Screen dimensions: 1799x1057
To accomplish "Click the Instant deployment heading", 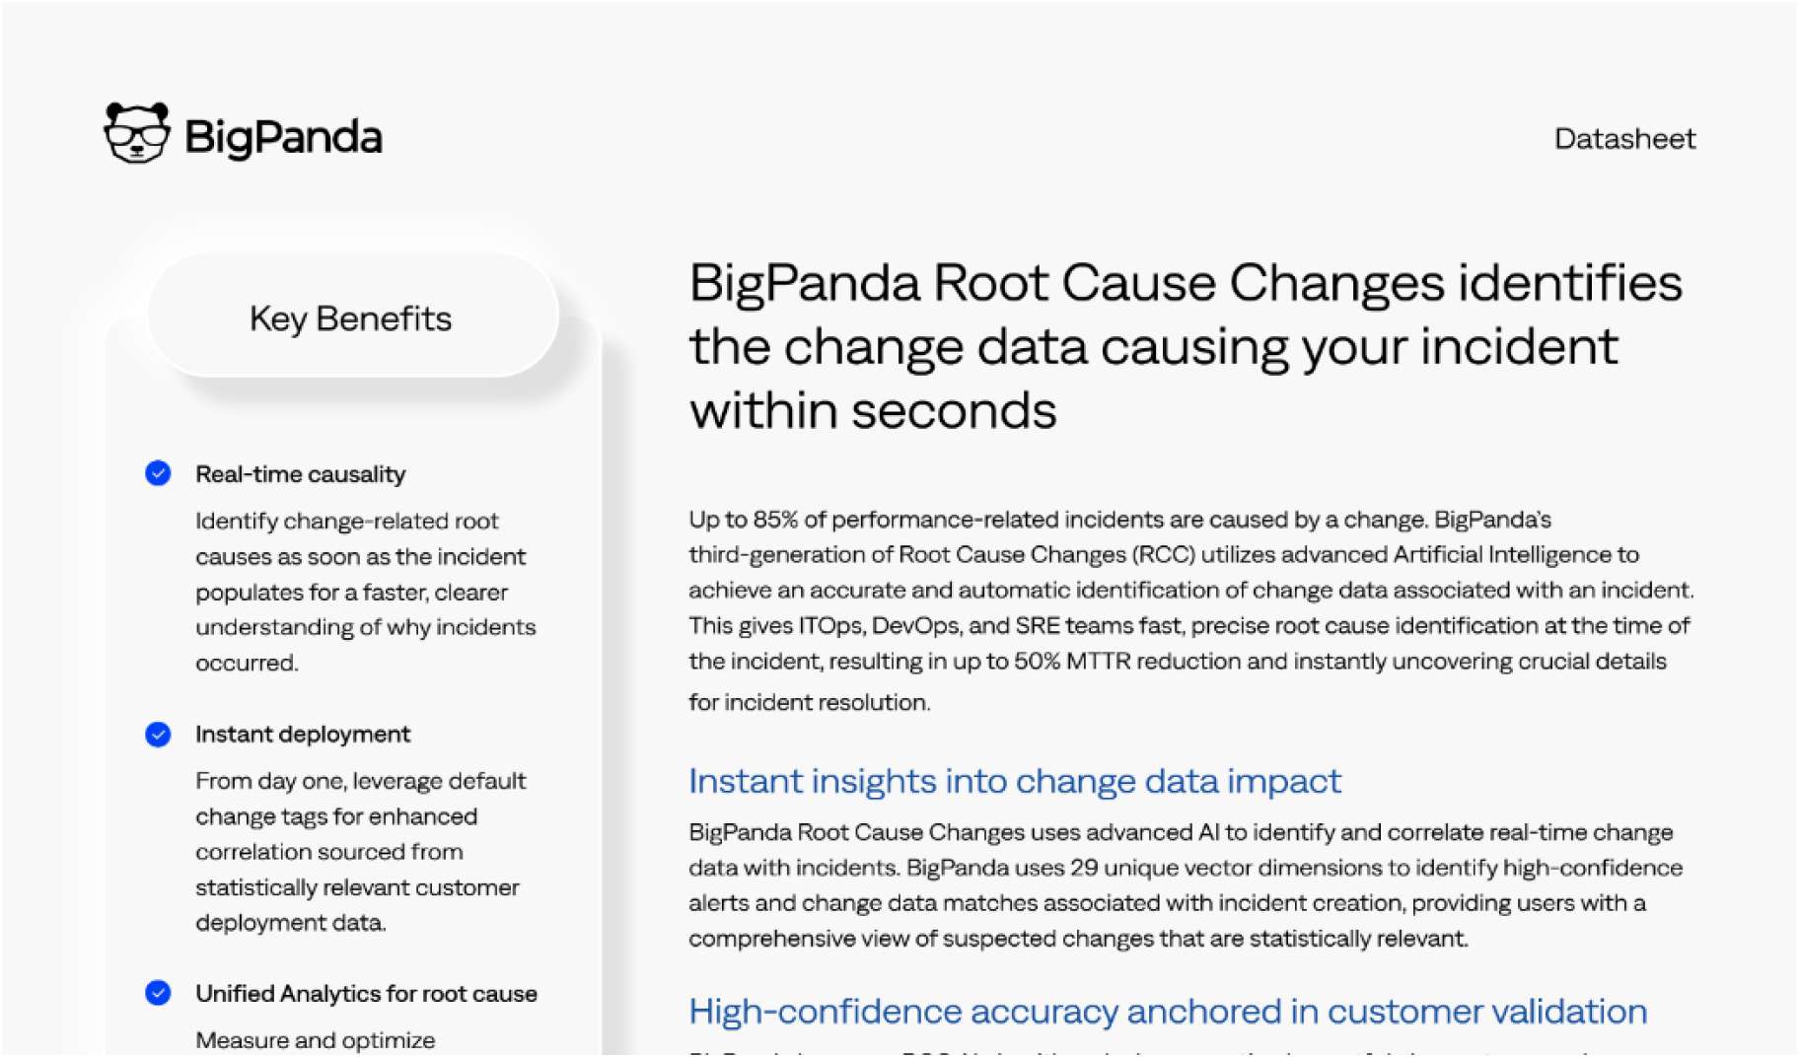I will coord(303,734).
